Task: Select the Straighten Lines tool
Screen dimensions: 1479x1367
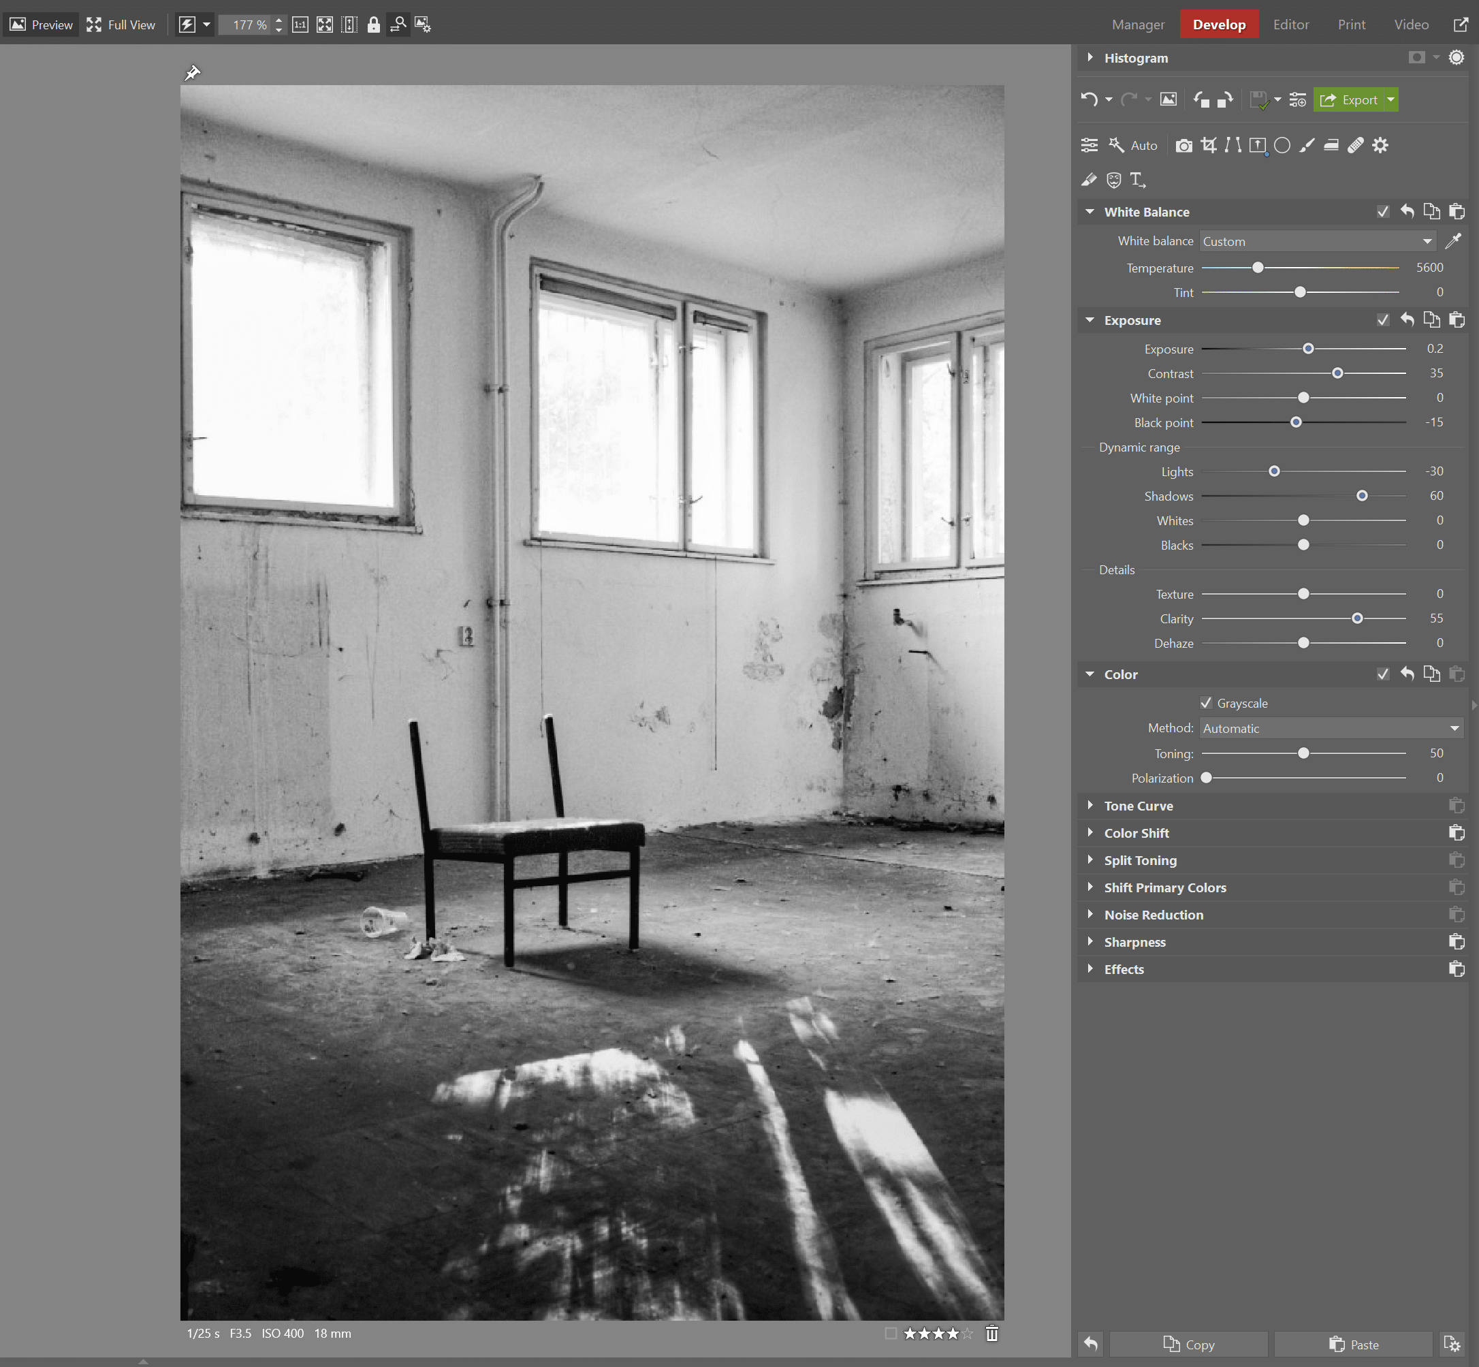Action: click(1232, 145)
